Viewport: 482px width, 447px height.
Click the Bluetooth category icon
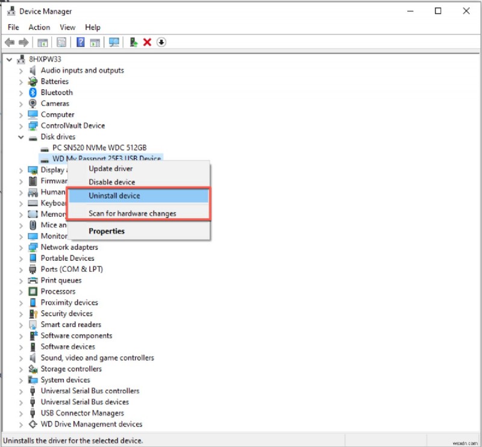pyautogui.click(x=33, y=92)
